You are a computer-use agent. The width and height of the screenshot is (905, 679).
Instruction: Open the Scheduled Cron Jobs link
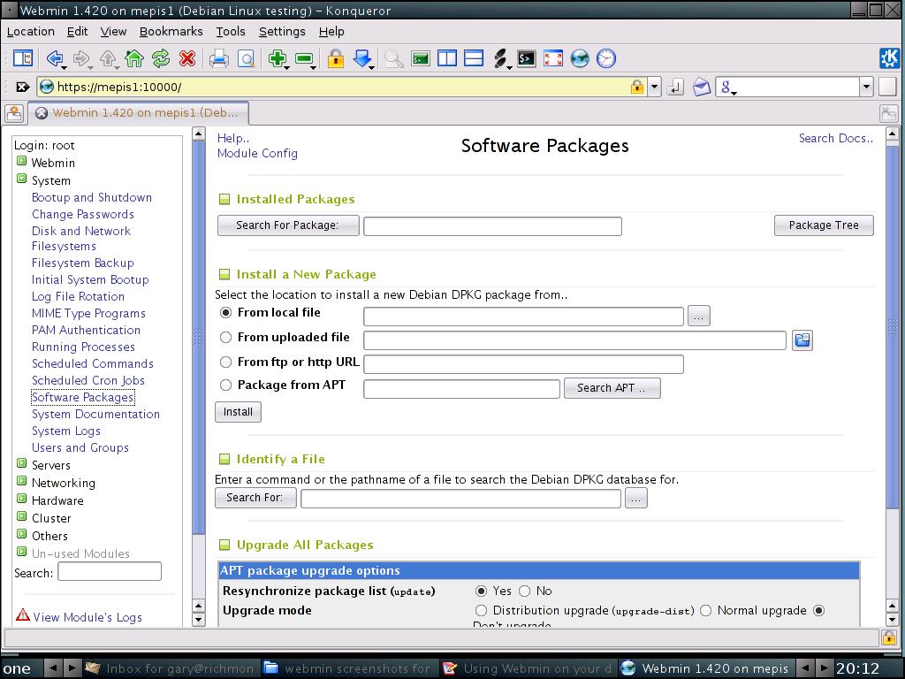point(88,380)
